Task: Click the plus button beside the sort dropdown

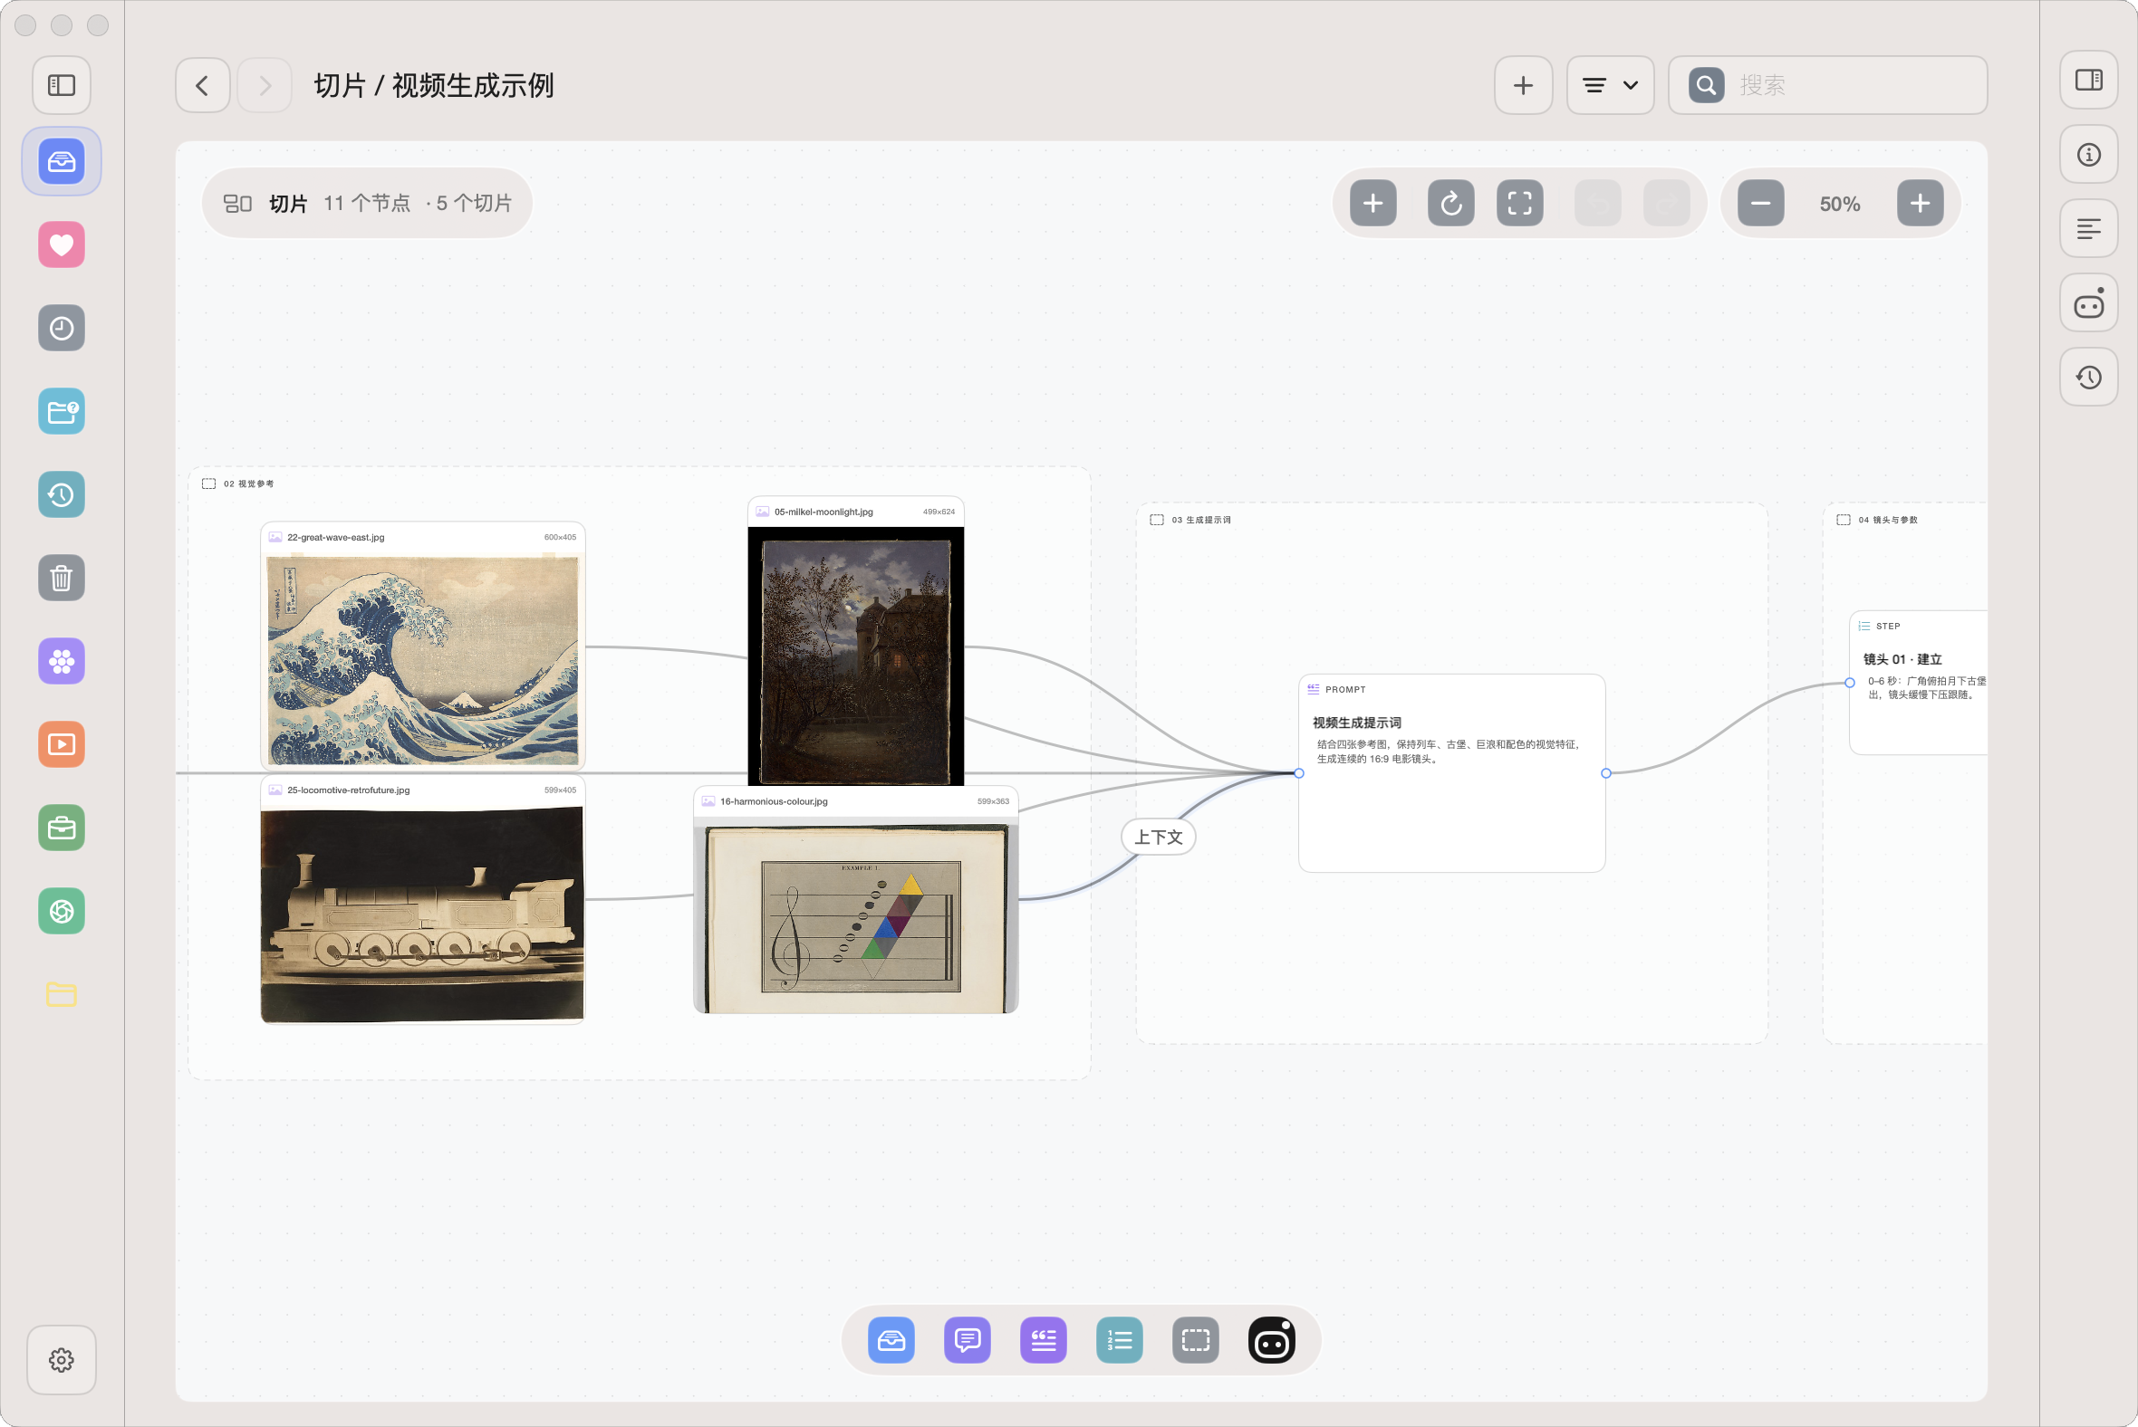Action: point(1524,85)
